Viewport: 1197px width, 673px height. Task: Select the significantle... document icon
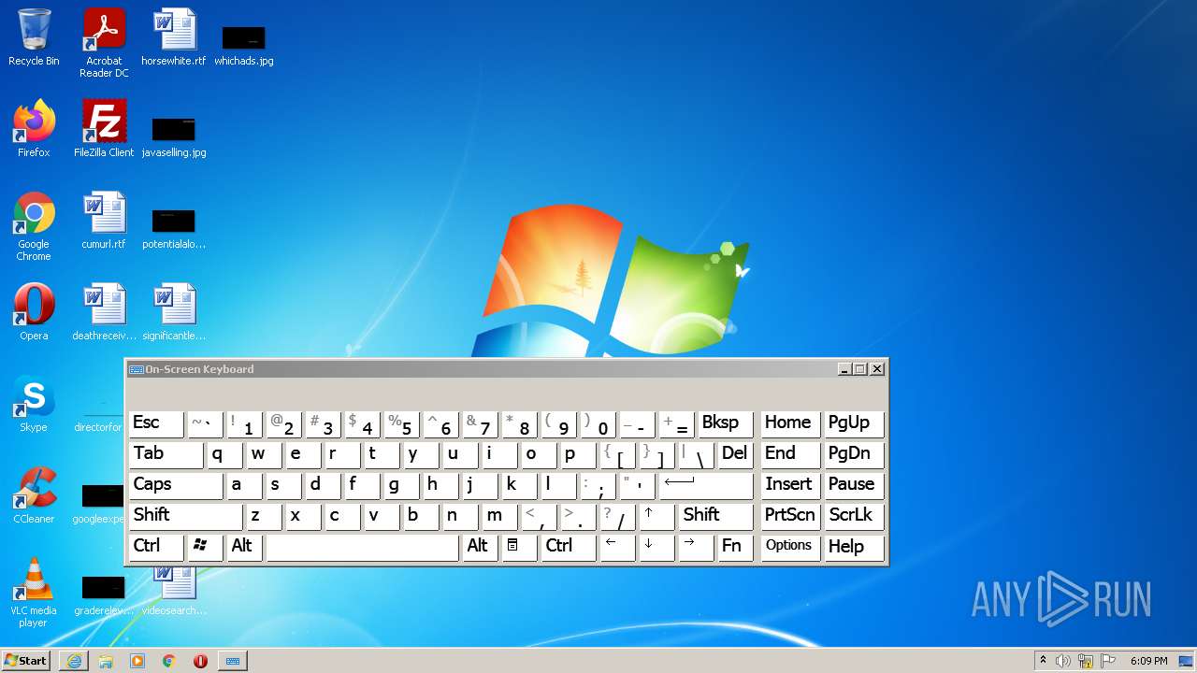tap(174, 312)
